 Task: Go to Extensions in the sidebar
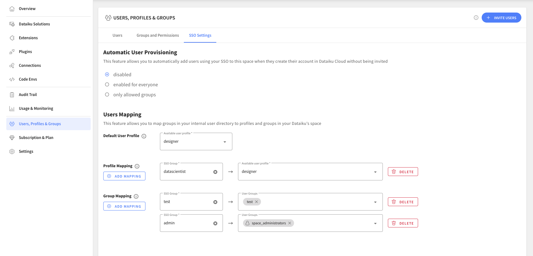pos(48,38)
